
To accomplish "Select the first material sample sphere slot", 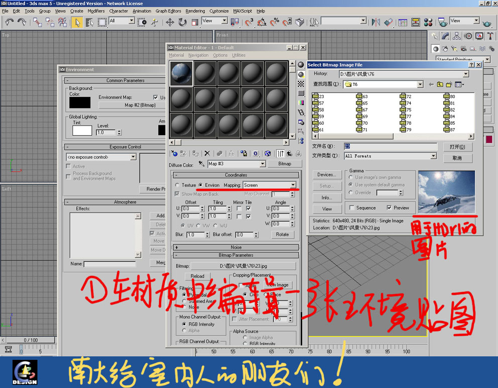I will [181, 73].
